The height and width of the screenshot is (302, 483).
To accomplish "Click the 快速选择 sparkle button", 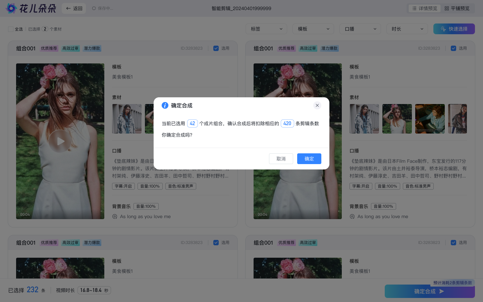I will [454, 29].
